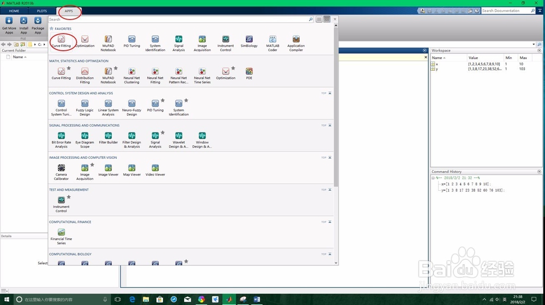Toggle favorite star on Control section PID Tuning
The height and width of the screenshot is (305, 545).
coord(162,101)
